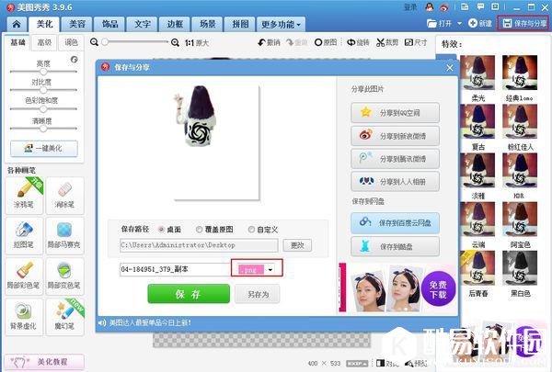Viewport: 552px width, 372px height.
Task: Select the 自定义 custom path option
Action: tap(250, 229)
